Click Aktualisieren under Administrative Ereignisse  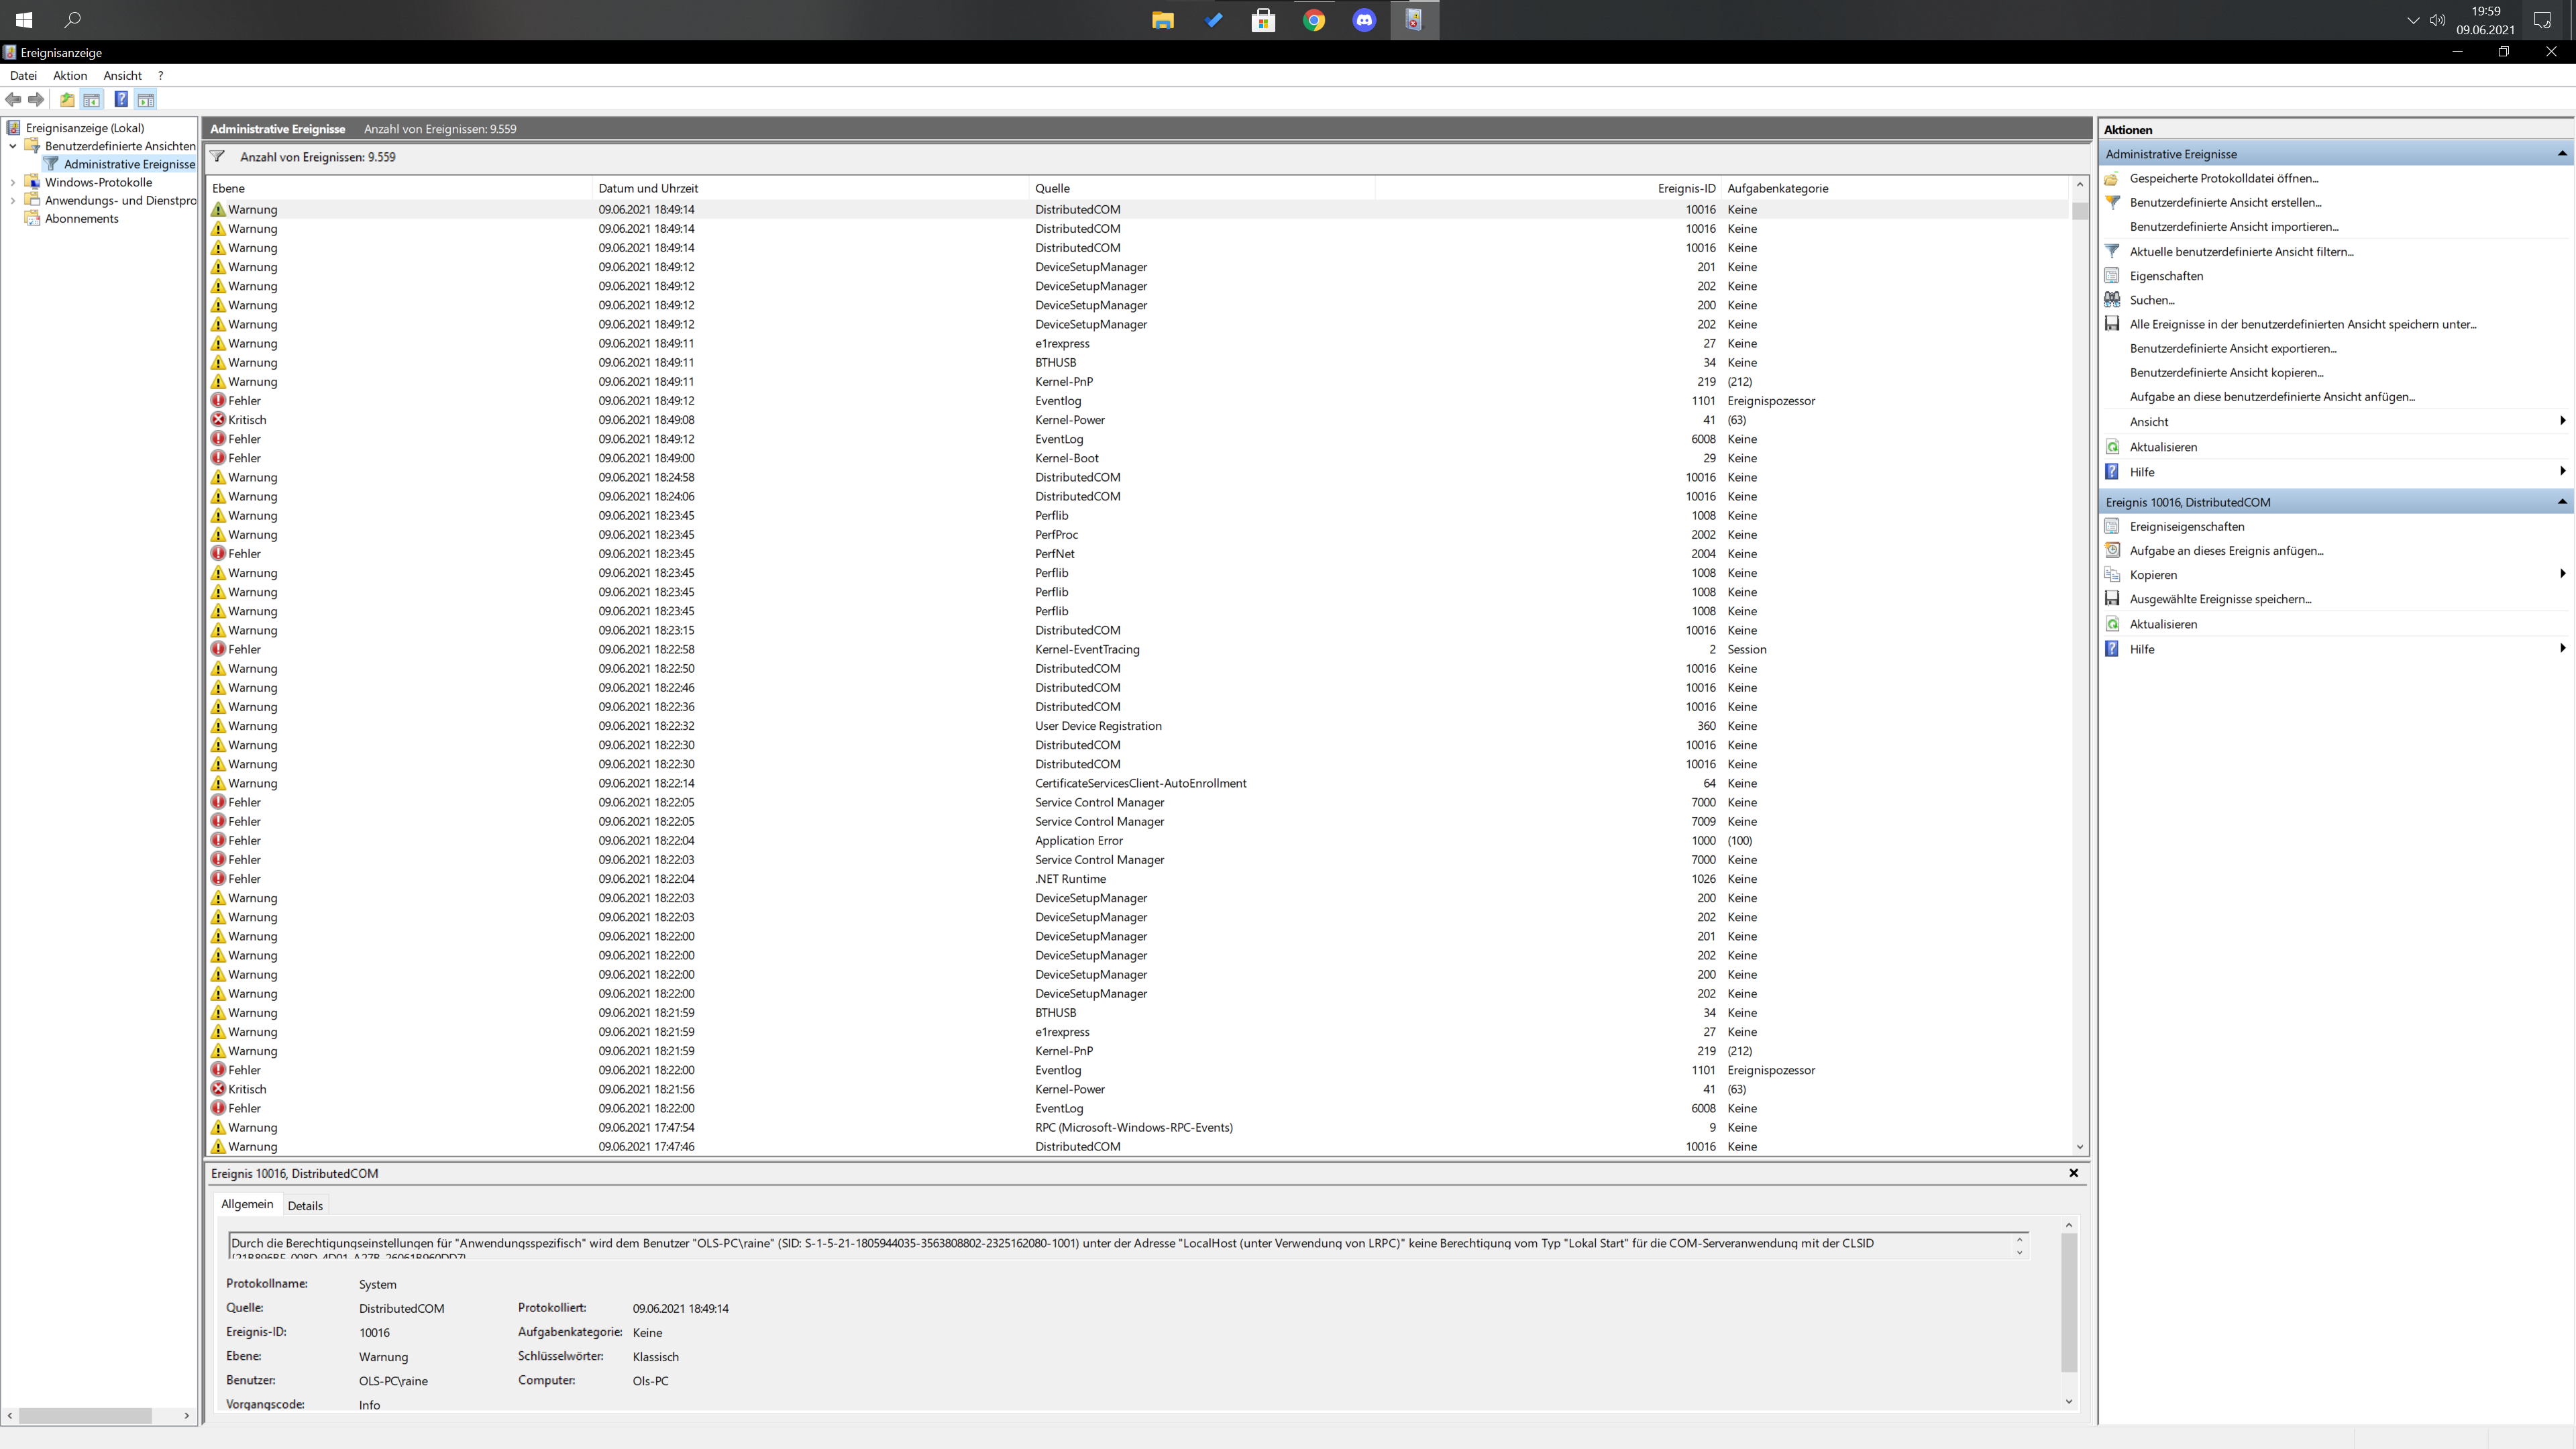click(x=2162, y=447)
